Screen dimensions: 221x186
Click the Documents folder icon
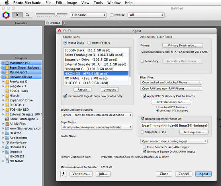[x=7, y=147]
